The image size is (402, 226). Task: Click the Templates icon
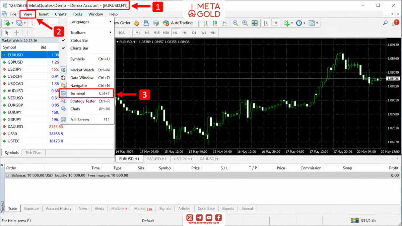point(311,23)
